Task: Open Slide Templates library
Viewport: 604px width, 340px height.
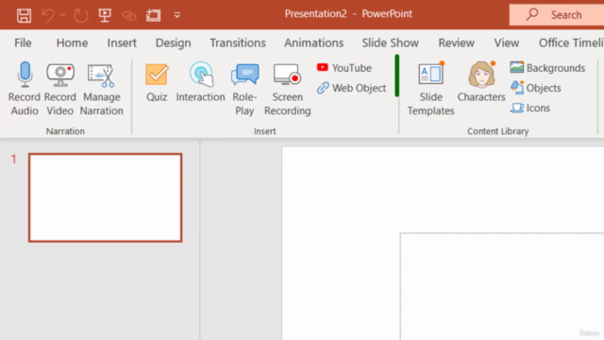Action: pyautogui.click(x=430, y=89)
